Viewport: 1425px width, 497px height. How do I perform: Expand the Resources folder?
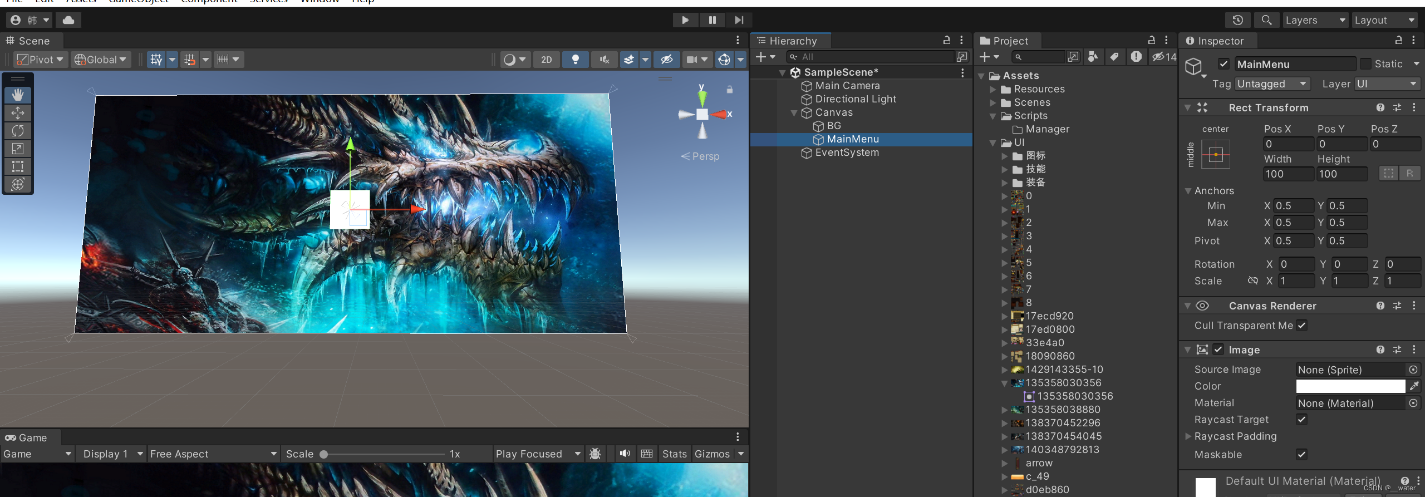point(993,89)
